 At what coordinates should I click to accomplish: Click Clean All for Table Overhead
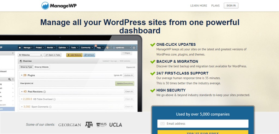(129, 99)
